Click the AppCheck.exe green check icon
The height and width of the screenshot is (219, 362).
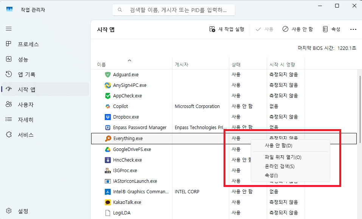tap(107, 96)
